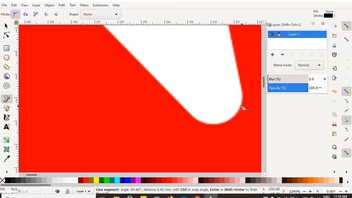Toggle Layer 1 visibility eye

coord(272,34)
